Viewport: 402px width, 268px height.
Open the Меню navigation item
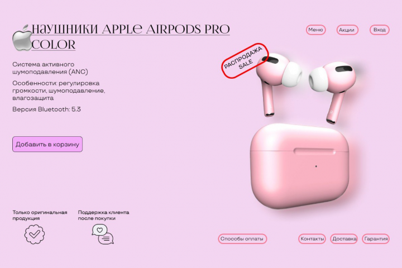[315, 30]
